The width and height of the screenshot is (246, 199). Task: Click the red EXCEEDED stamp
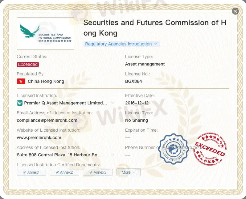click(210, 149)
